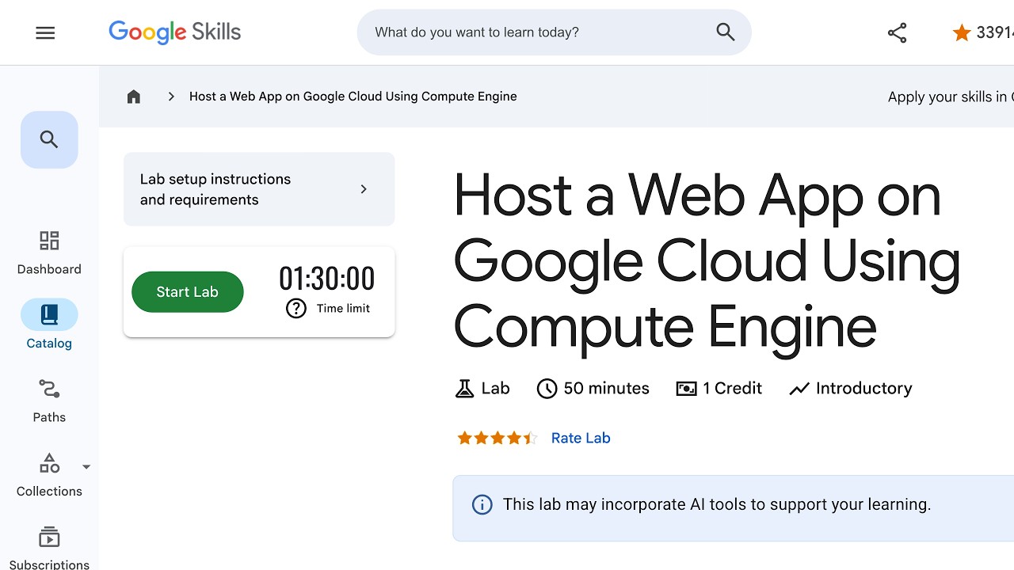This screenshot has width=1014, height=570.
Task: Click the orange star points icon
Action: point(962,32)
